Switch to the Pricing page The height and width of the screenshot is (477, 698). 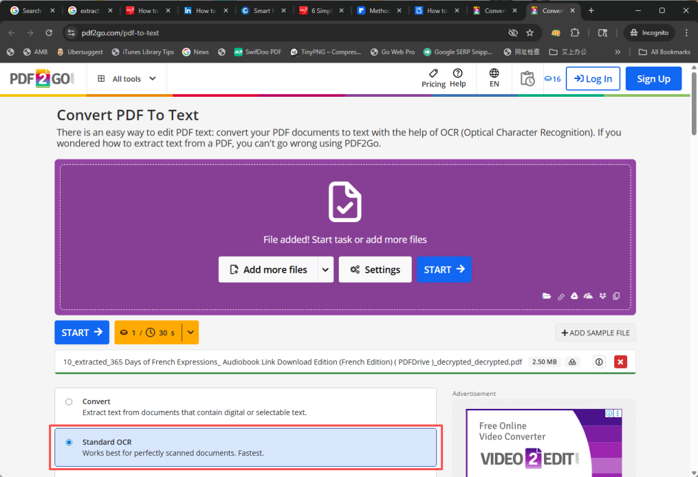434,78
